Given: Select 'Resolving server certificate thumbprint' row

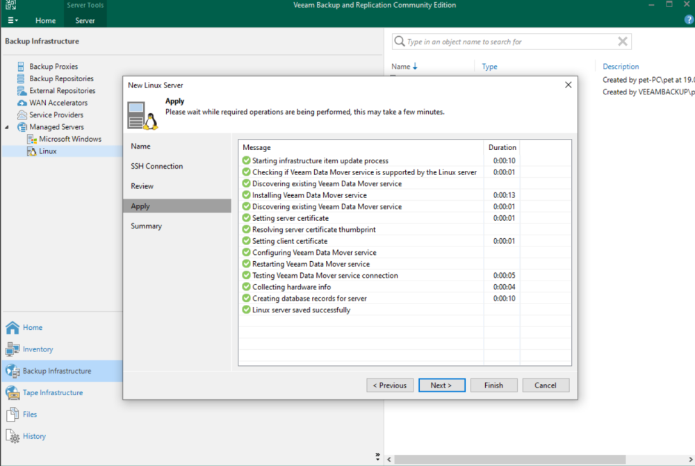Looking at the screenshot, I should click(404, 229).
